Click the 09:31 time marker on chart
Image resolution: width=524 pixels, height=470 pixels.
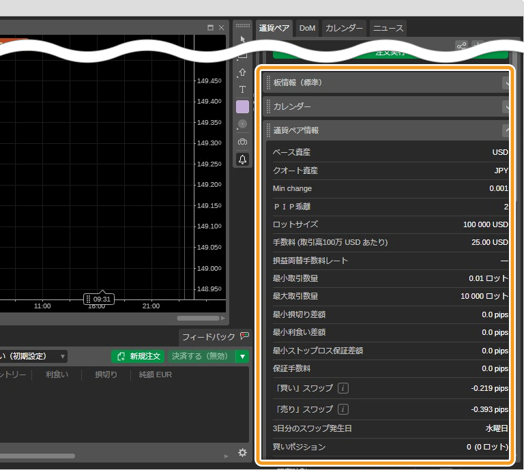(99, 299)
